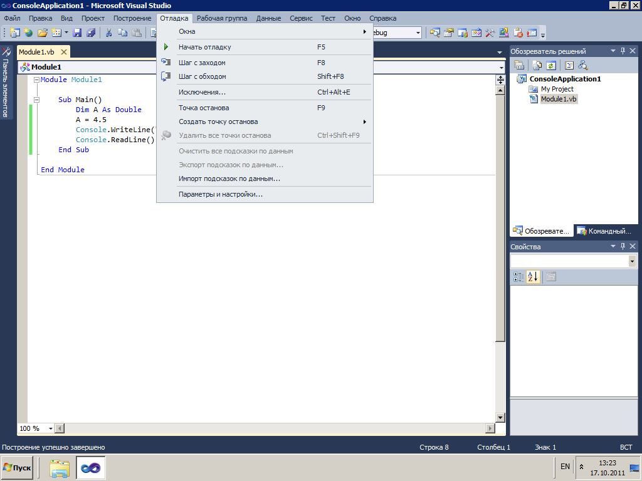Viewport: 642px width, 481px height.
Task: Click the Пуск start button
Action: tap(18, 467)
